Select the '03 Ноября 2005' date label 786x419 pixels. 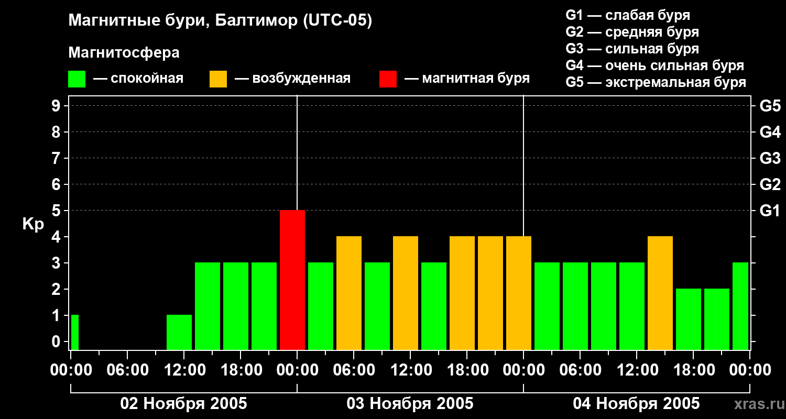tap(410, 404)
